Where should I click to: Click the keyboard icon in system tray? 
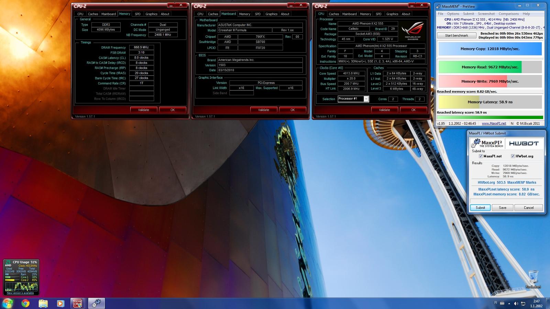(x=502, y=303)
